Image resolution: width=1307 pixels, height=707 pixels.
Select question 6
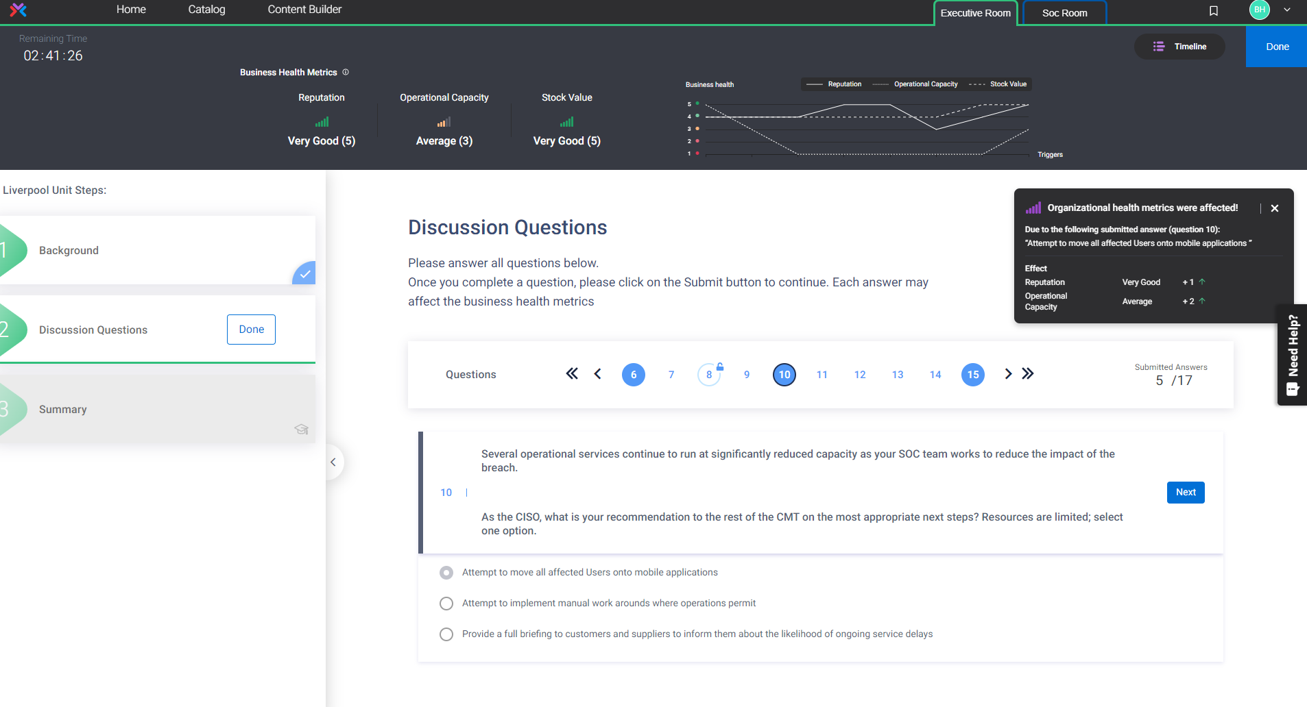tap(634, 375)
